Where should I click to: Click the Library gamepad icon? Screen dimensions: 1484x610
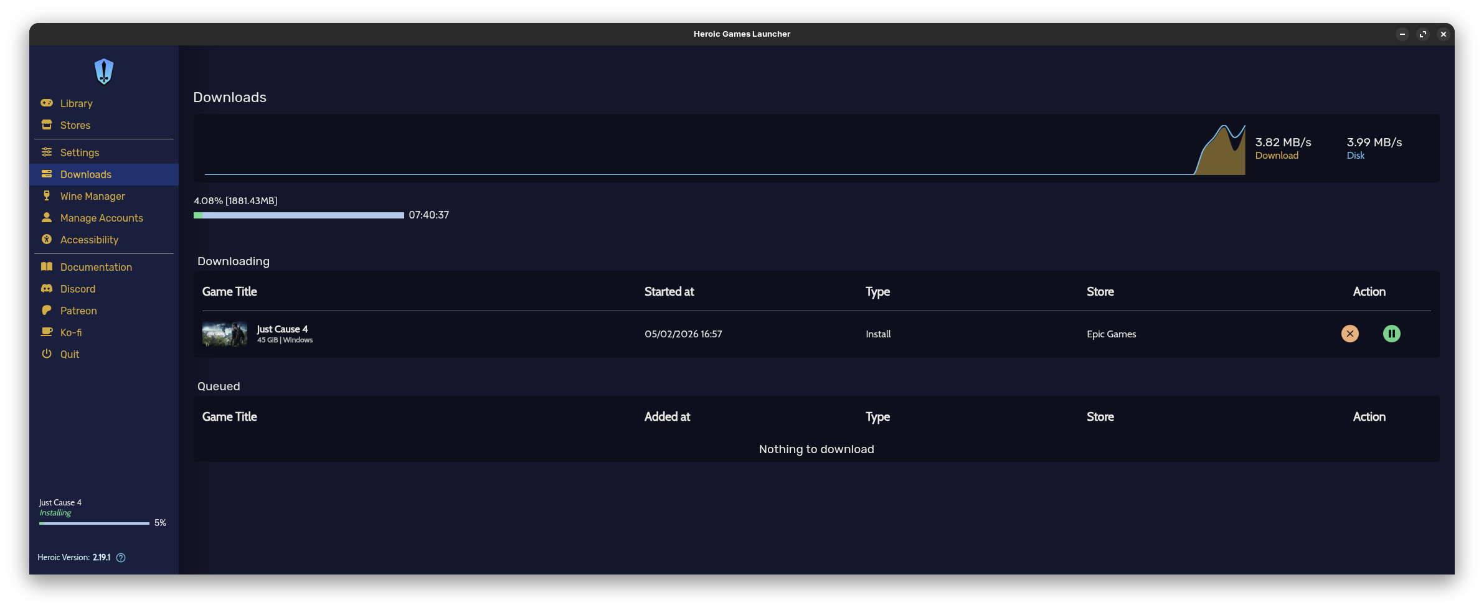[47, 103]
